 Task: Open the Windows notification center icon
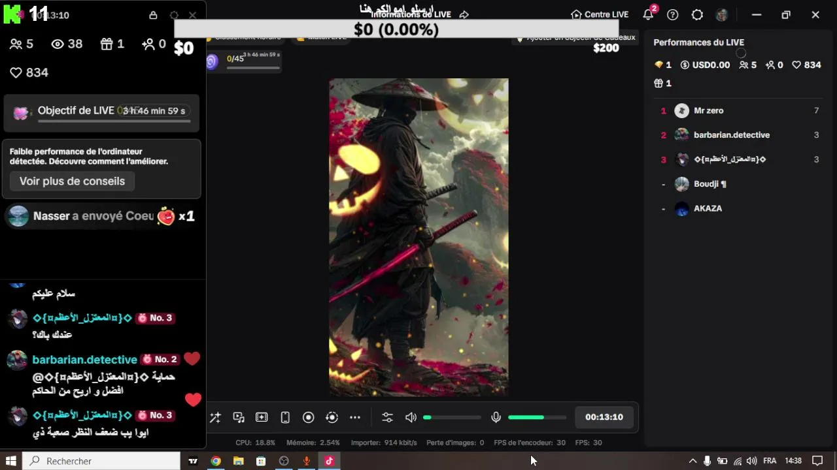817,461
